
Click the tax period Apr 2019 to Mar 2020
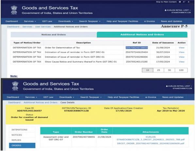point(171,111)
